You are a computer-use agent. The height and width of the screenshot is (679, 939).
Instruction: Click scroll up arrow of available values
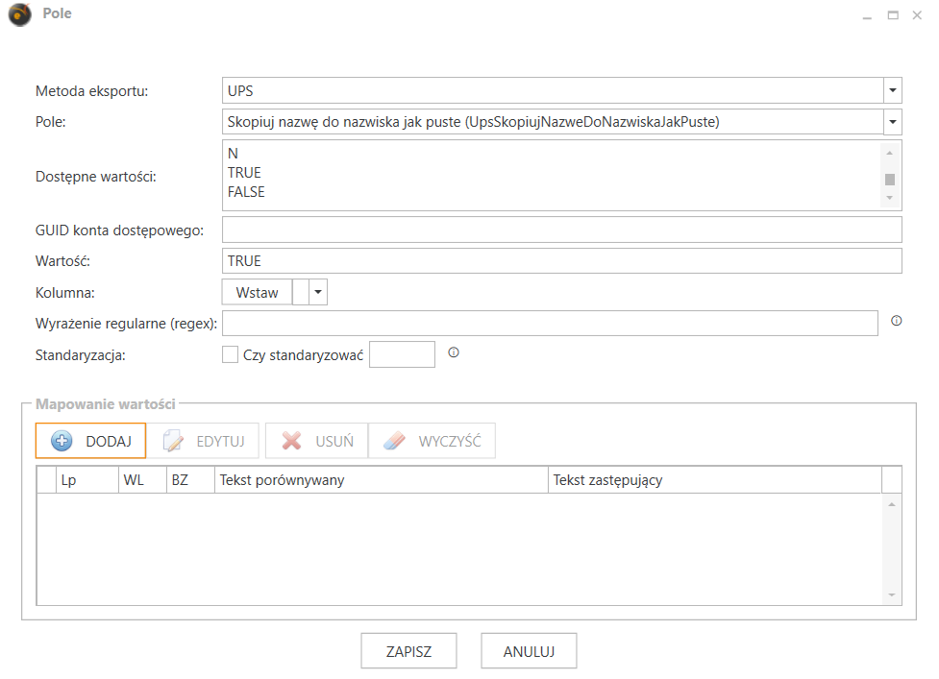point(890,153)
